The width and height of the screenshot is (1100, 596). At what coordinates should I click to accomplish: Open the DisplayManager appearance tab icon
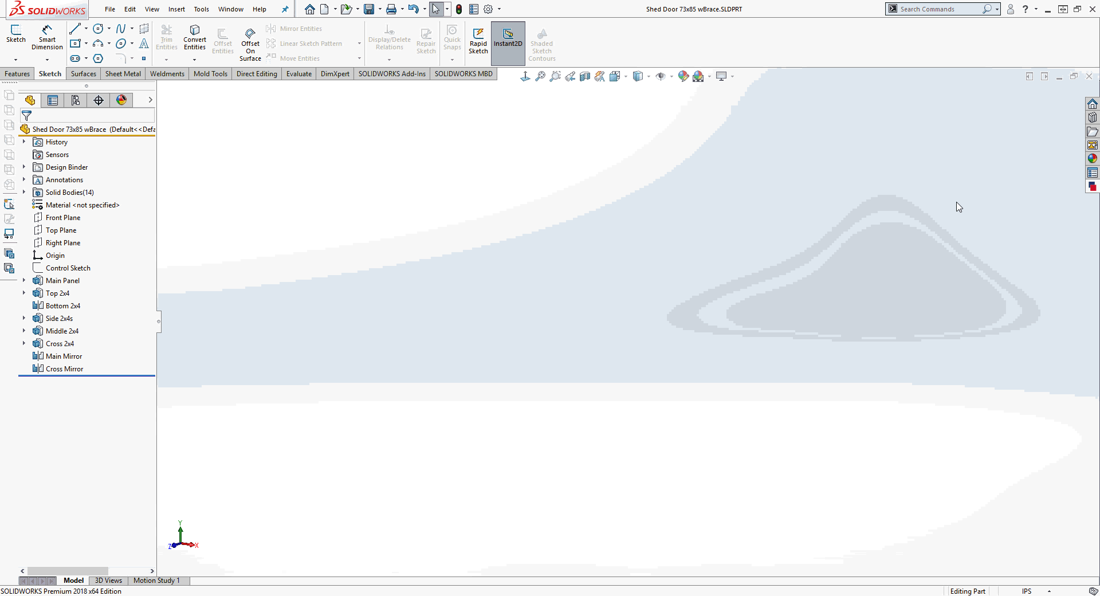[x=121, y=100]
